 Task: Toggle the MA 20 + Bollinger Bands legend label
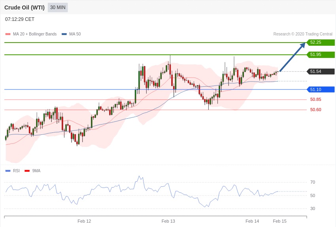35,34
